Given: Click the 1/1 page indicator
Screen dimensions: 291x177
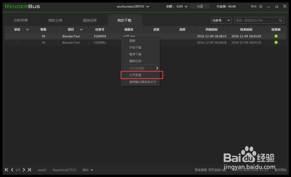Looking at the screenshot, I should tap(18, 170).
